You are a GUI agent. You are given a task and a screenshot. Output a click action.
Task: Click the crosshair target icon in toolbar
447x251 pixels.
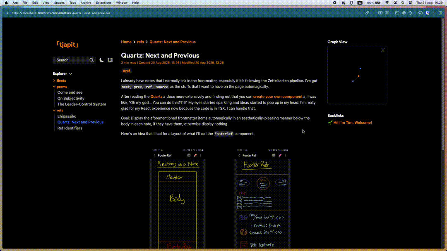(x=410, y=13)
